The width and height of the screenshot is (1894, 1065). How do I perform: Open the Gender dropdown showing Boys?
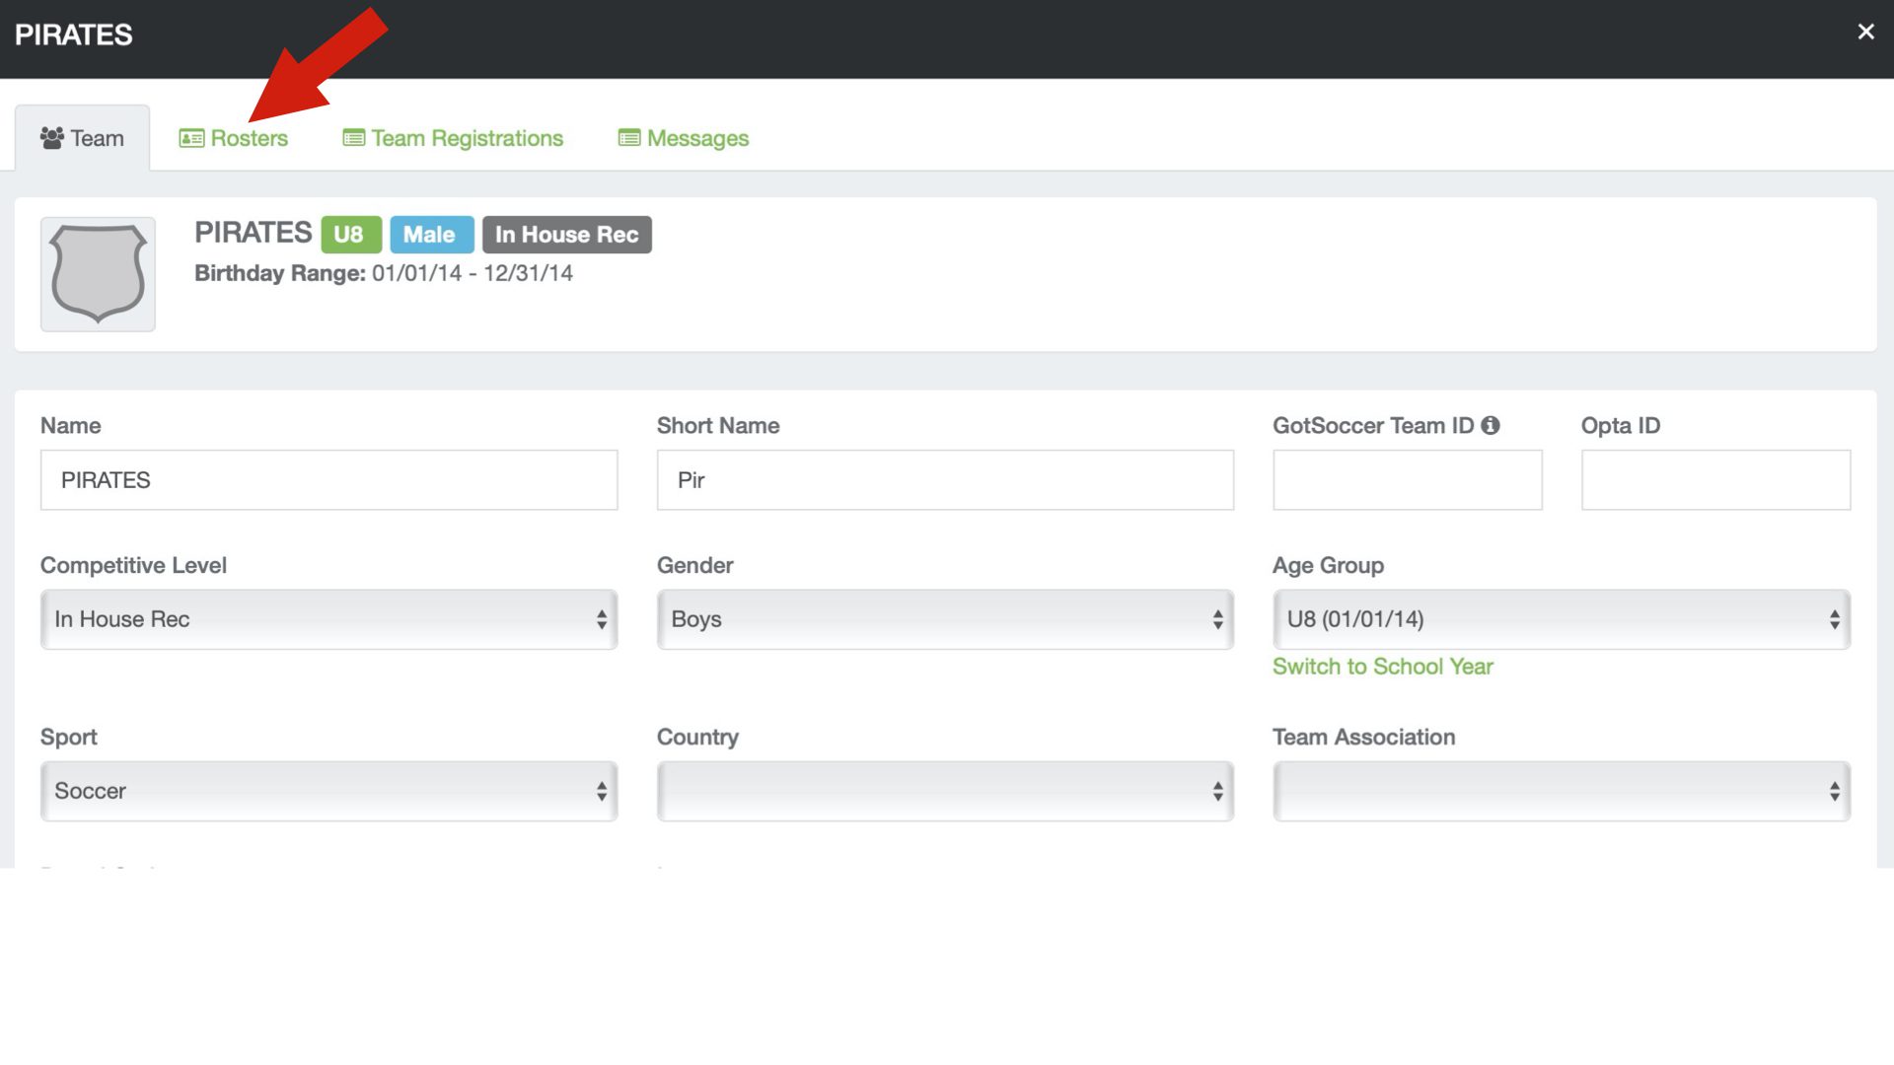[x=944, y=619]
